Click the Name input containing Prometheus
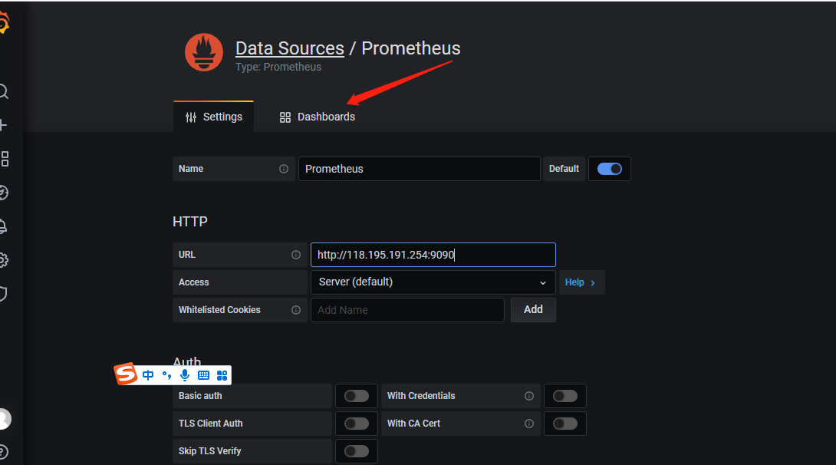The image size is (836, 465). [419, 169]
